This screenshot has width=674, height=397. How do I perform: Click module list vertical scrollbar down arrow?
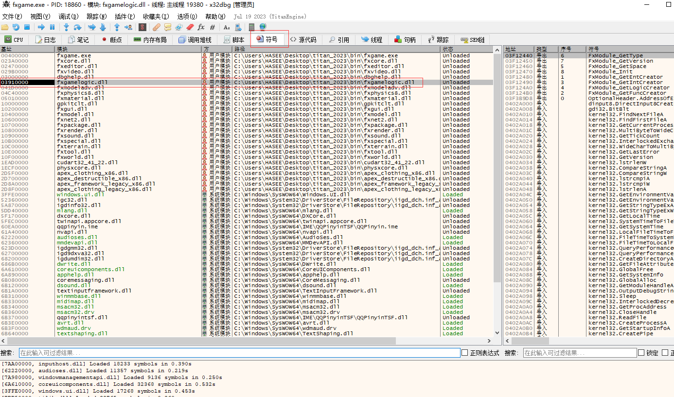click(x=497, y=333)
